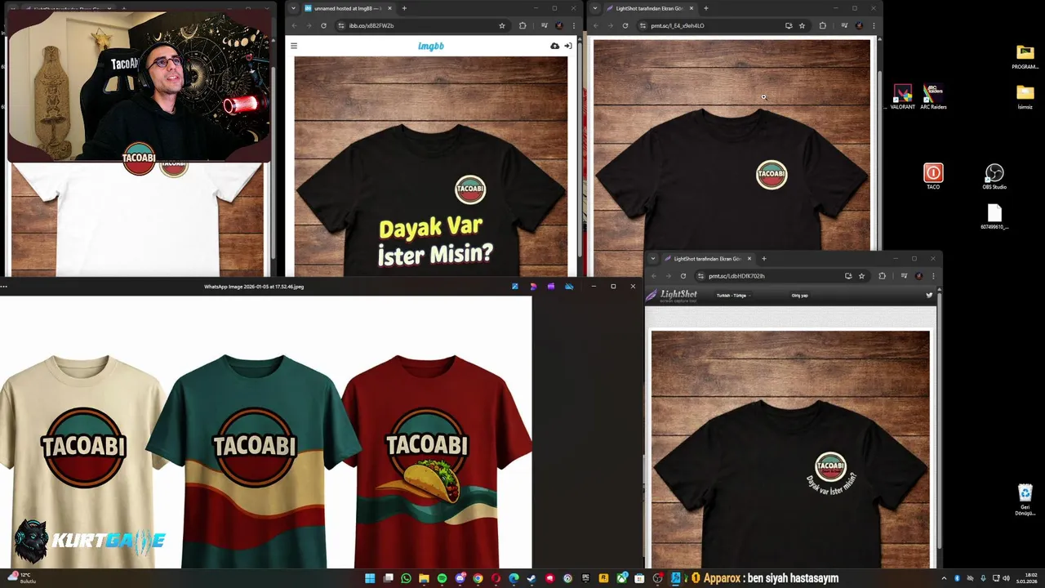Click the 'Dayak Var İster Misin?' shirt image
This screenshot has width=1045, height=588.
point(431,167)
